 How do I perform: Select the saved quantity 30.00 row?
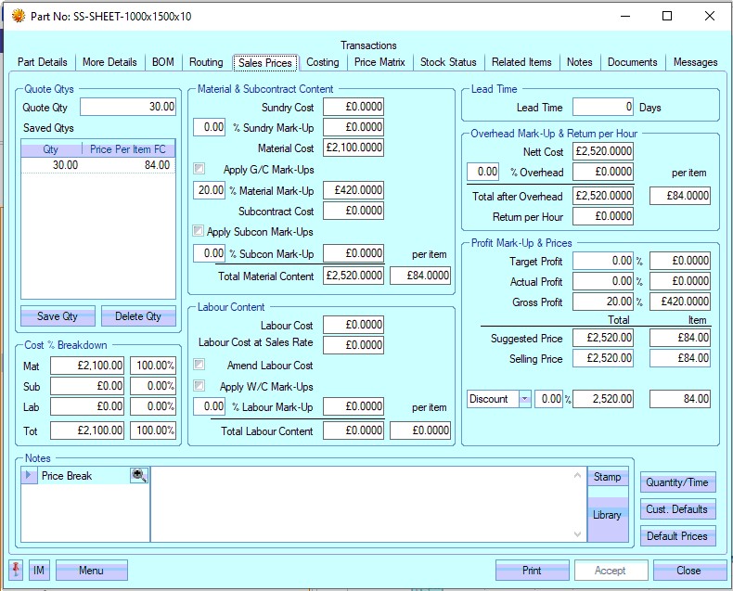pos(97,165)
